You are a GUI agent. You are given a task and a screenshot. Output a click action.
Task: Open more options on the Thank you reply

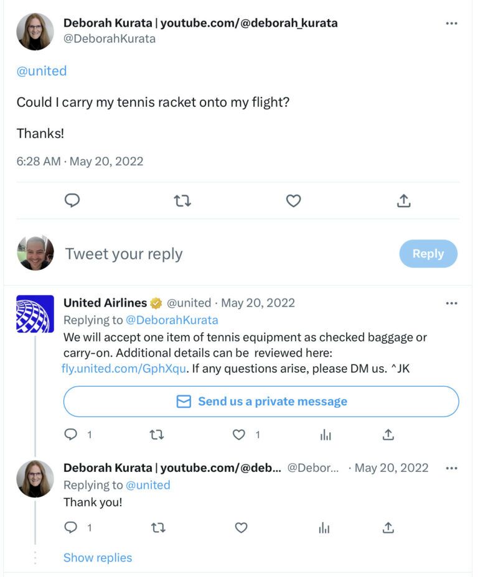452,468
